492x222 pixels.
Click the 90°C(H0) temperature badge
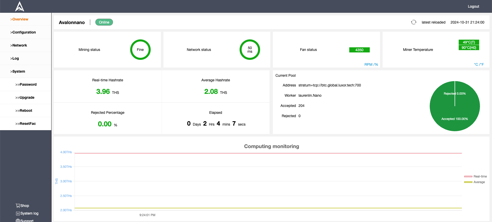click(469, 48)
